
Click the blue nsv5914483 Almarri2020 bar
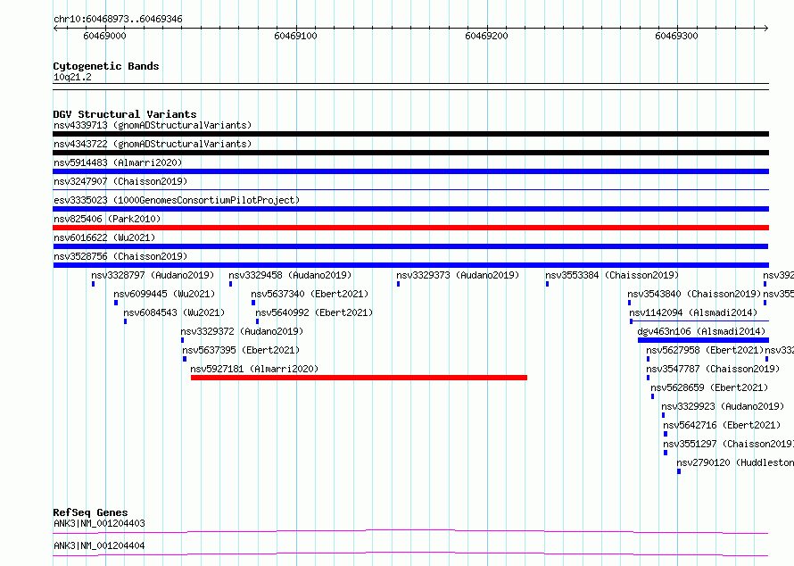(x=410, y=171)
